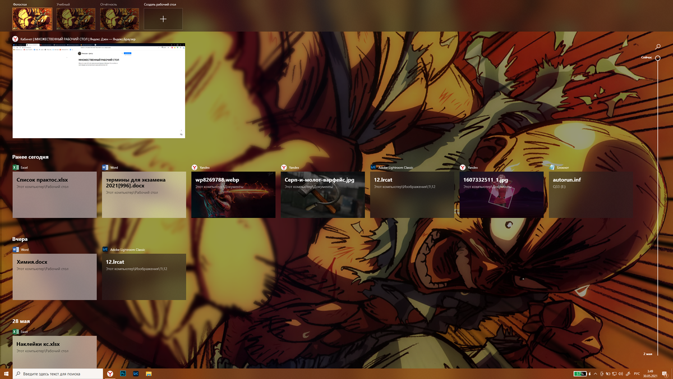
Task: Open the Windows Start menu
Action: pos(6,373)
